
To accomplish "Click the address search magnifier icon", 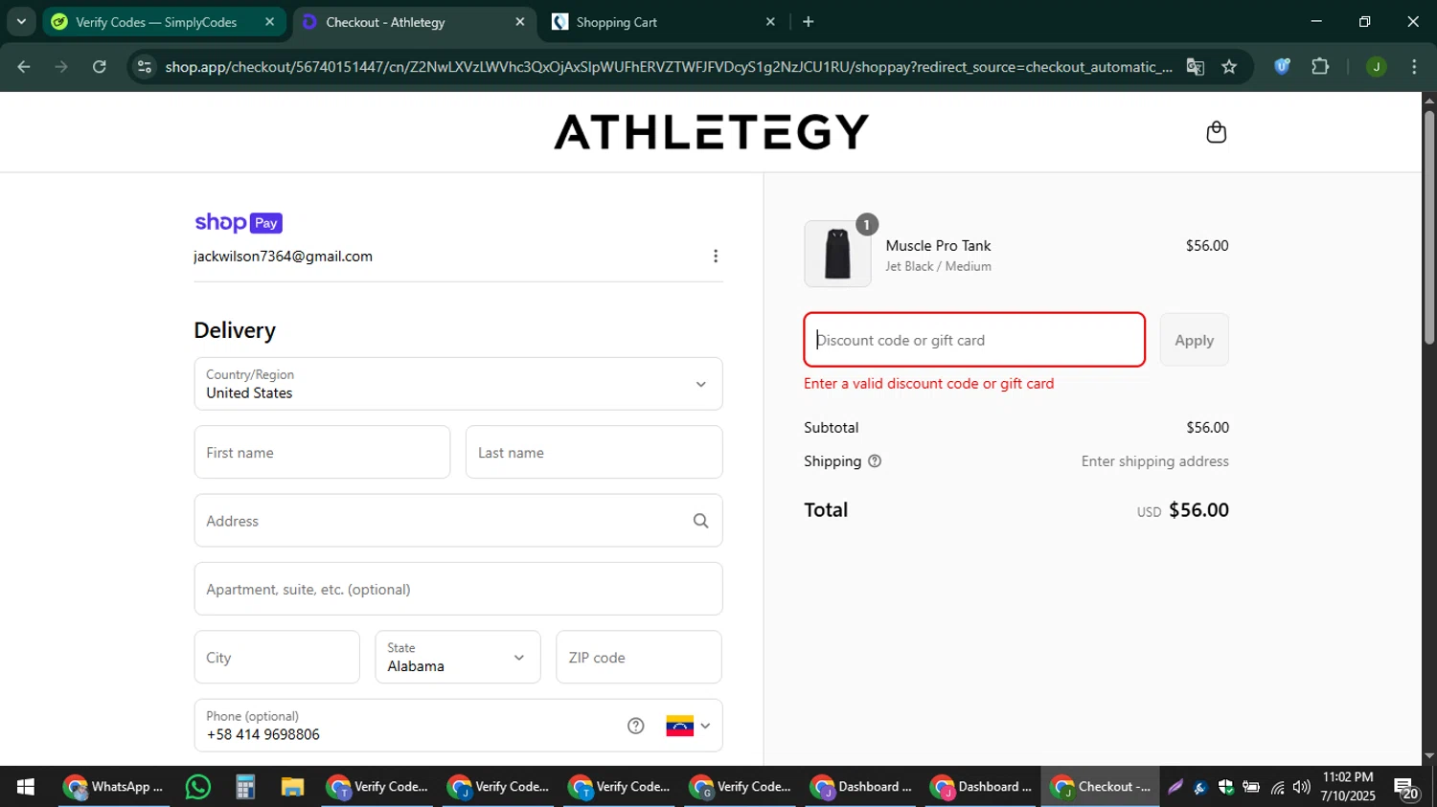I will [x=700, y=521].
